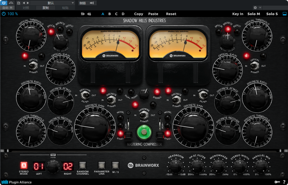Toggle the right Discrete Bypass switch

pyautogui.click(x=176, y=100)
